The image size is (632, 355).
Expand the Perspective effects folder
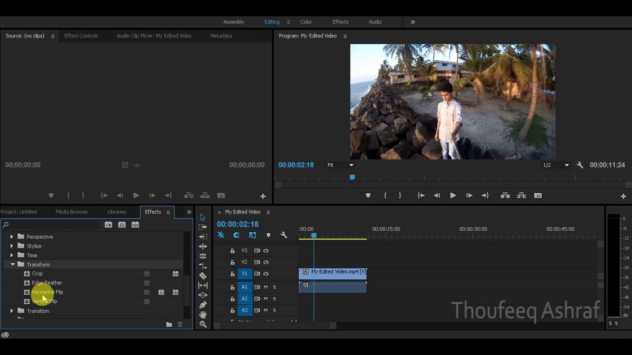point(12,237)
